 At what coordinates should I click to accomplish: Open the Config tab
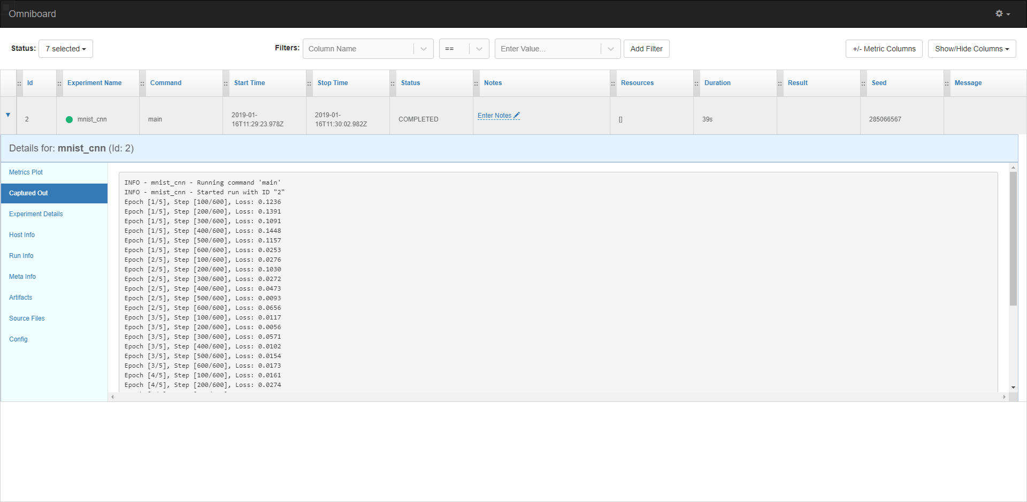coord(54,339)
